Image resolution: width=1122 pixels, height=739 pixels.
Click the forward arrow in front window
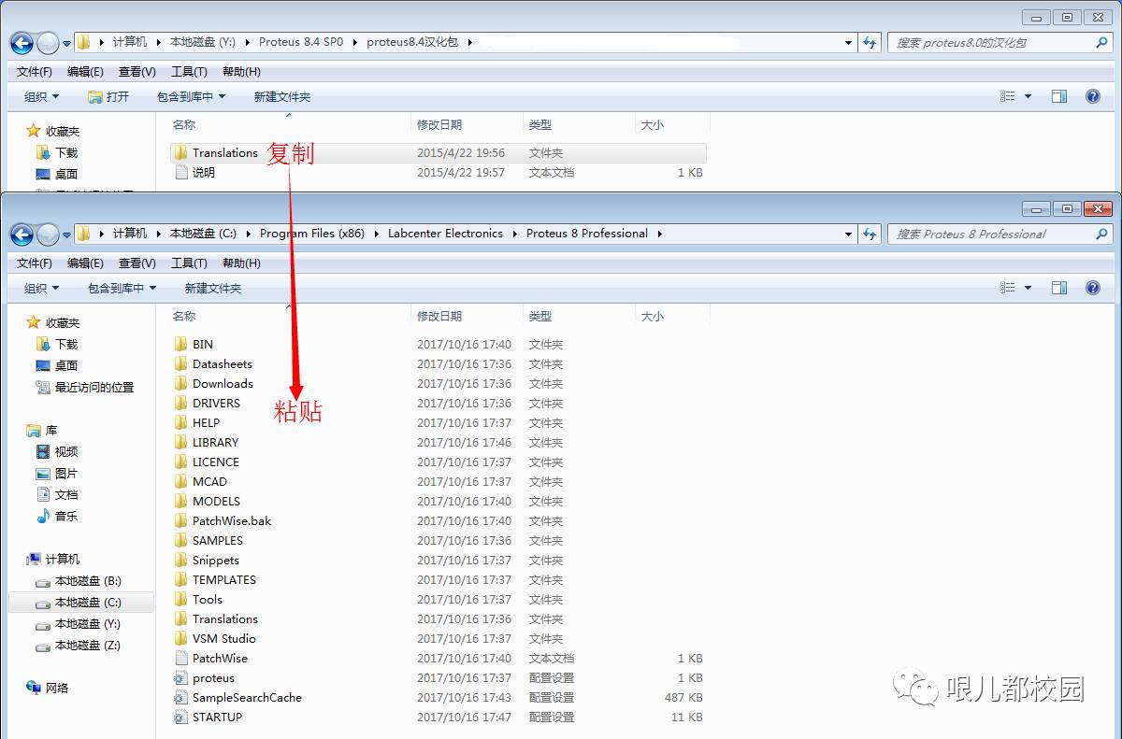48,234
